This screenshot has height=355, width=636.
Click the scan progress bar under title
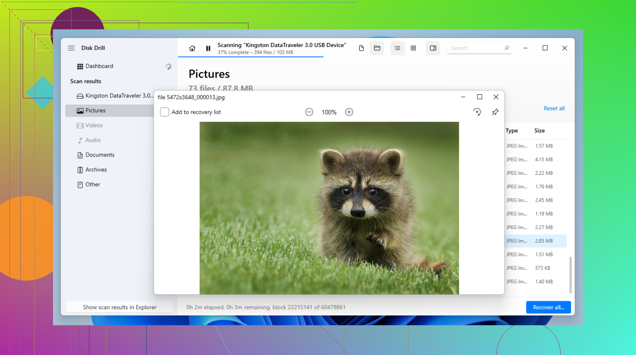tap(251, 57)
